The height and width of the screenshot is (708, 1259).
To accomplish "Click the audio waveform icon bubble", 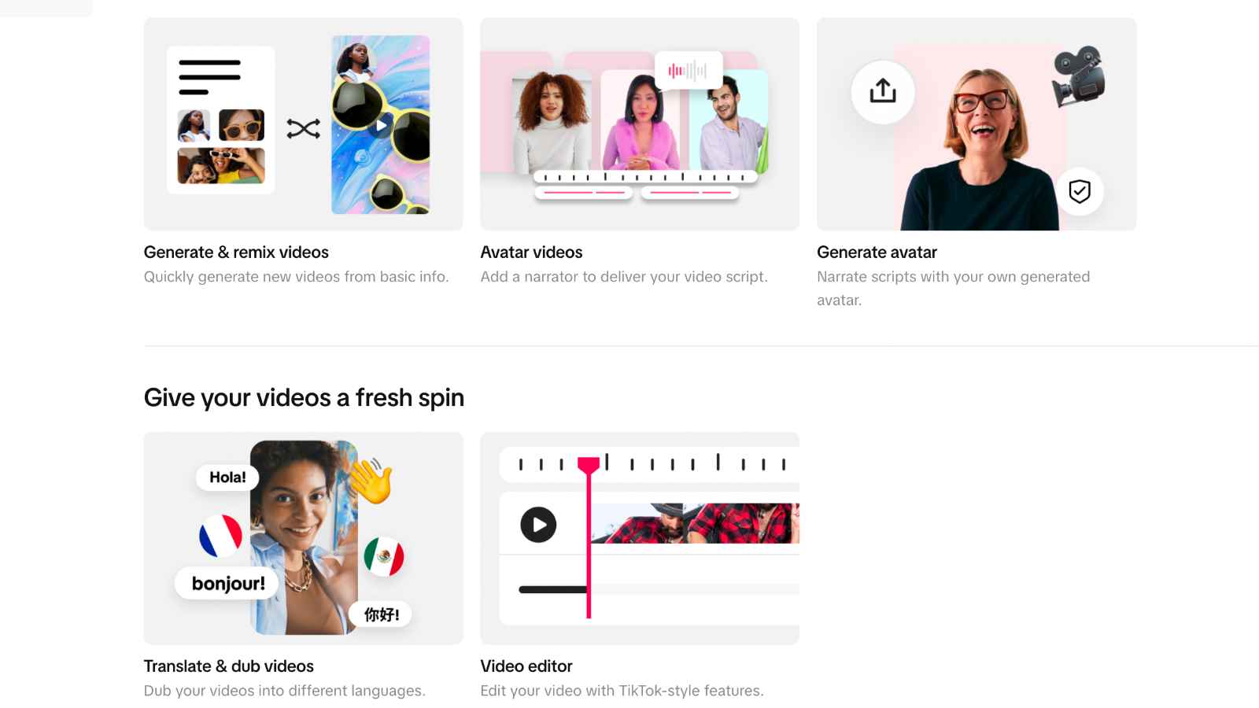I will [688, 71].
